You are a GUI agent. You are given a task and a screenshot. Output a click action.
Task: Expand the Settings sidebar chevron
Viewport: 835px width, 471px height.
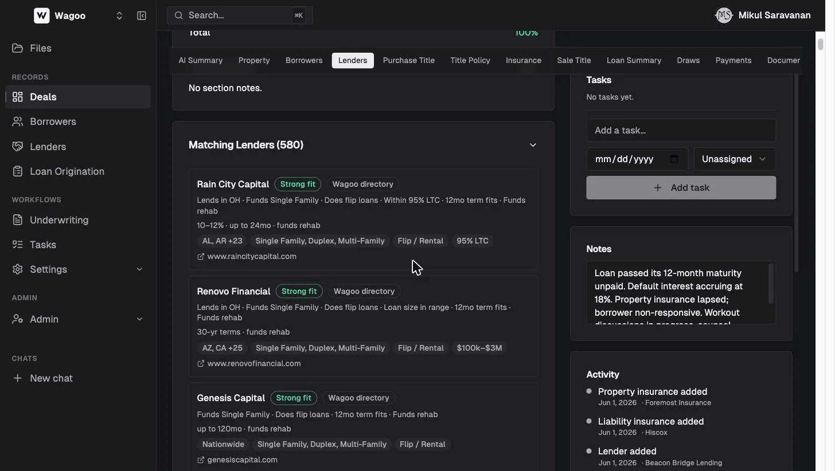click(x=139, y=269)
